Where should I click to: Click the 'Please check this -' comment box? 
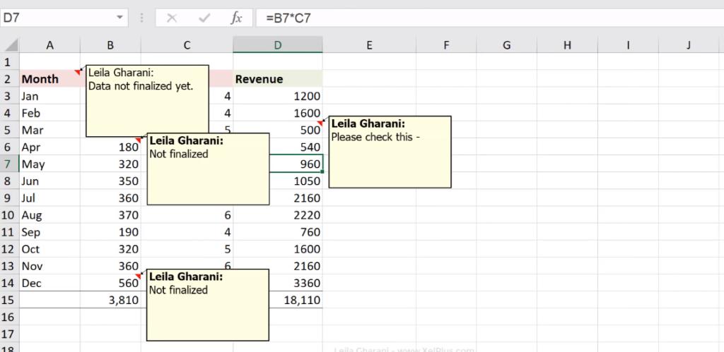coord(390,152)
